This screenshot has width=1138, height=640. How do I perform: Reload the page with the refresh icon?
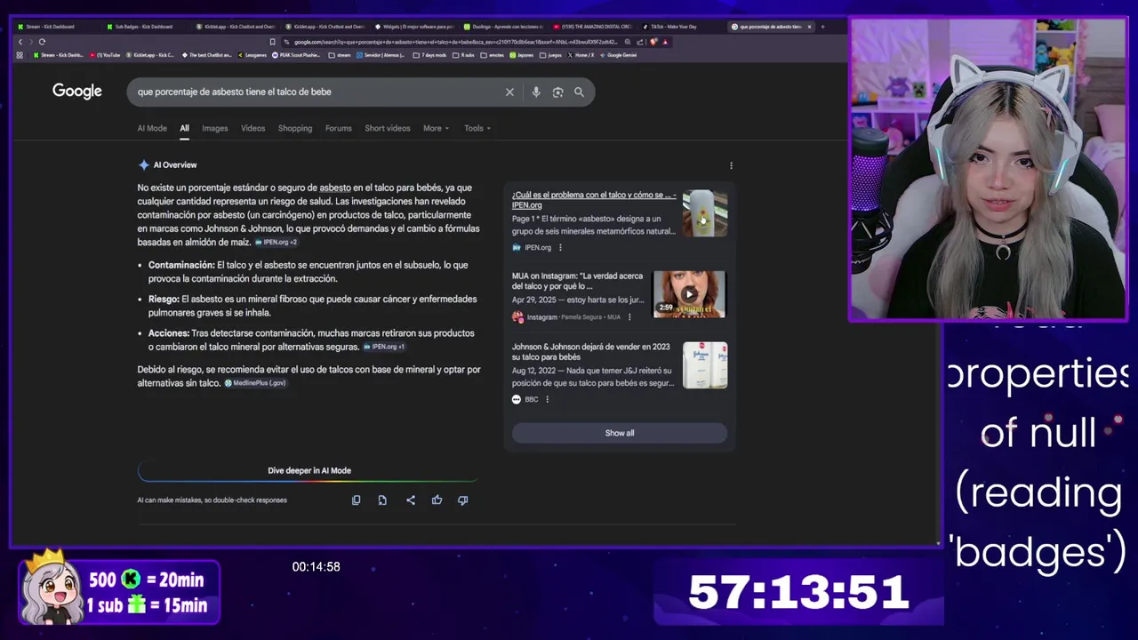point(42,42)
